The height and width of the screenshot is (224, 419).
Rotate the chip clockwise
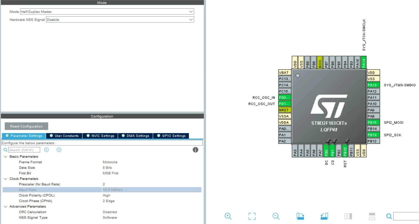point(300,216)
